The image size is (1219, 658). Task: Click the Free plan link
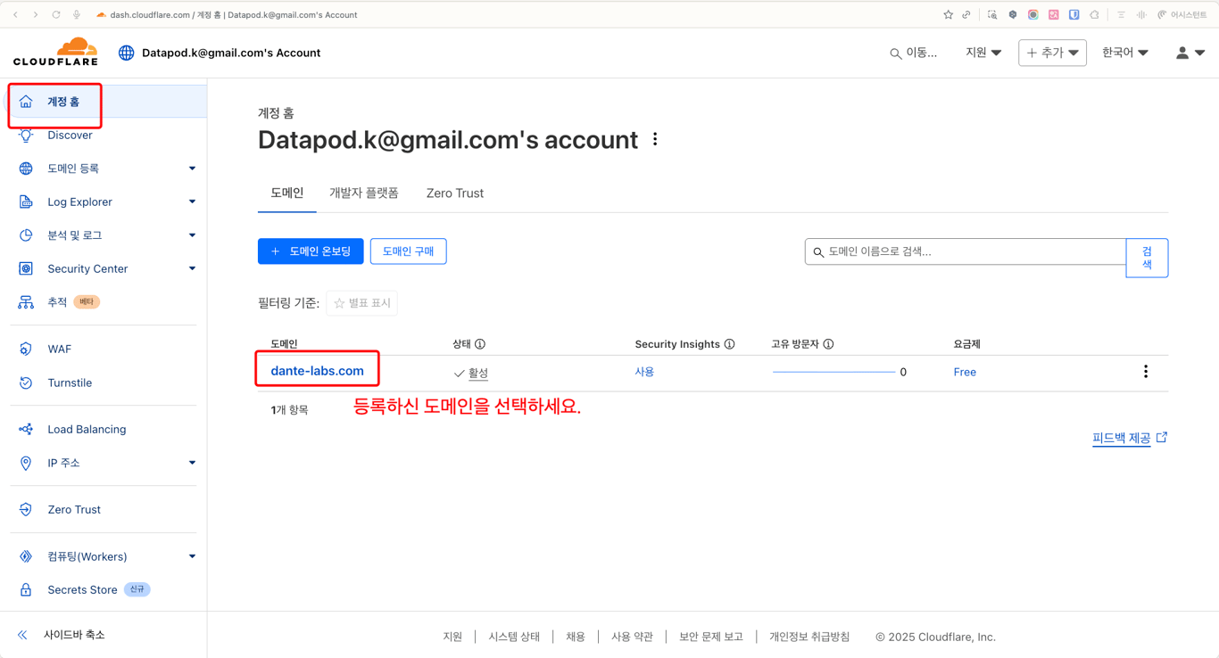965,372
